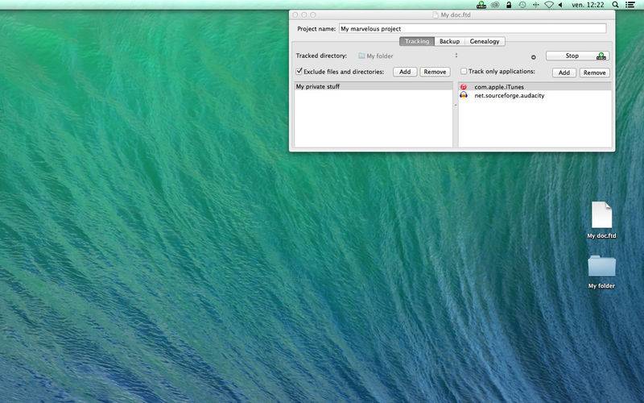Switch to the Genealogy tab

click(x=485, y=41)
